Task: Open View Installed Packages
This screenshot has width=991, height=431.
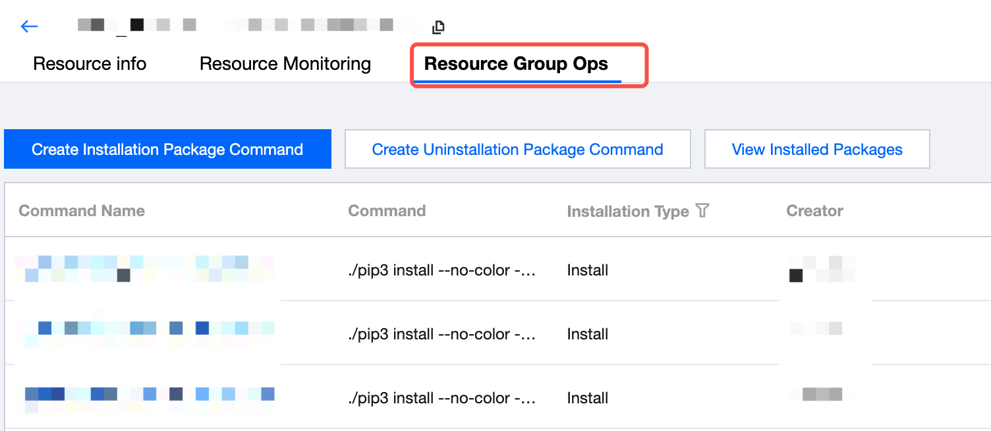Action: (x=816, y=150)
